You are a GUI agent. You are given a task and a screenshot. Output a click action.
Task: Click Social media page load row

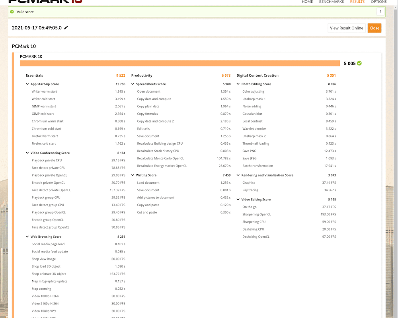coord(78,244)
